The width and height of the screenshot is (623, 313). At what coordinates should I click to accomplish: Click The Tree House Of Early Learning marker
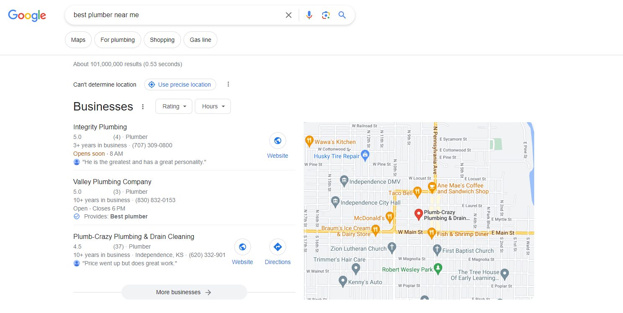coord(504,274)
